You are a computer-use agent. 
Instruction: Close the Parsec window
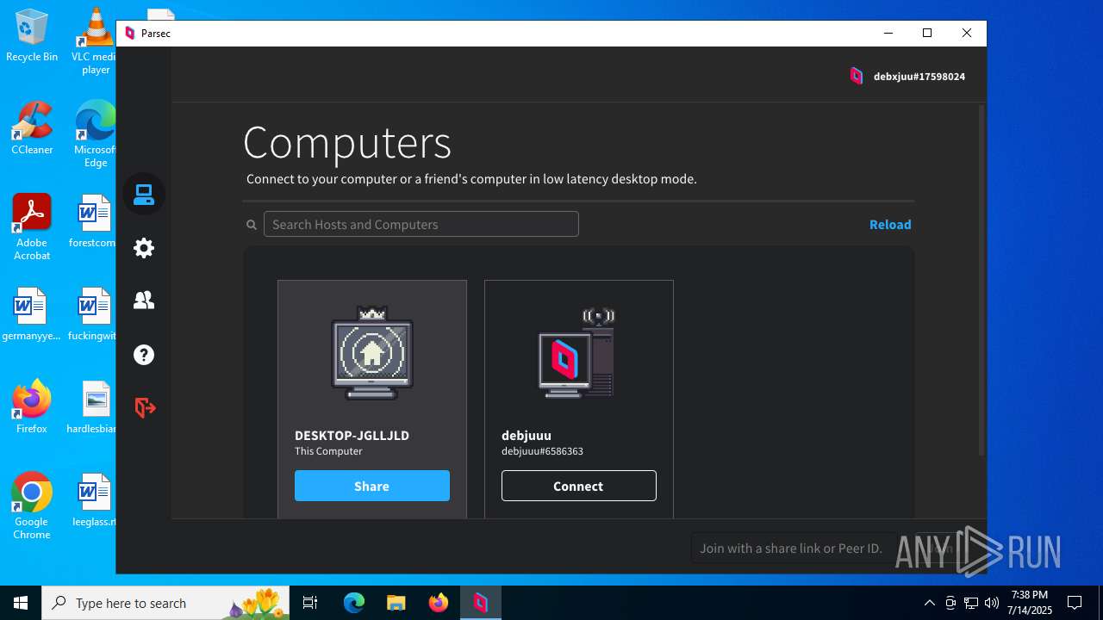click(x=967, y=33)
